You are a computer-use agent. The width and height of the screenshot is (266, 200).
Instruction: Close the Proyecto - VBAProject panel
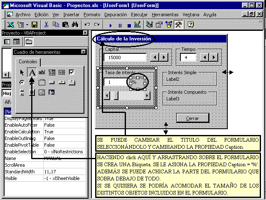click(x=85, y=33)
